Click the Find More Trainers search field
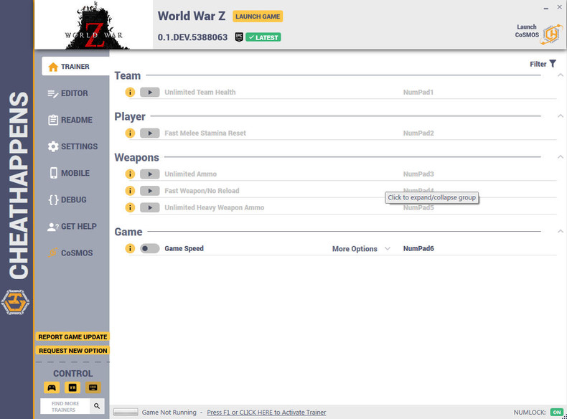 click(x=65, y=406)
